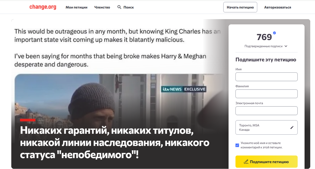Click the verified badge next to 769
Screen dimensions: 315x169
point(275,33)
